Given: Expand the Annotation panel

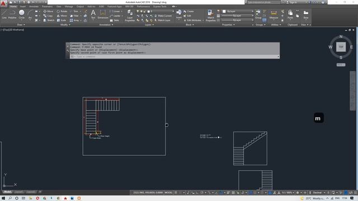Looking at the screenshot, I should [x=106, y=25].
